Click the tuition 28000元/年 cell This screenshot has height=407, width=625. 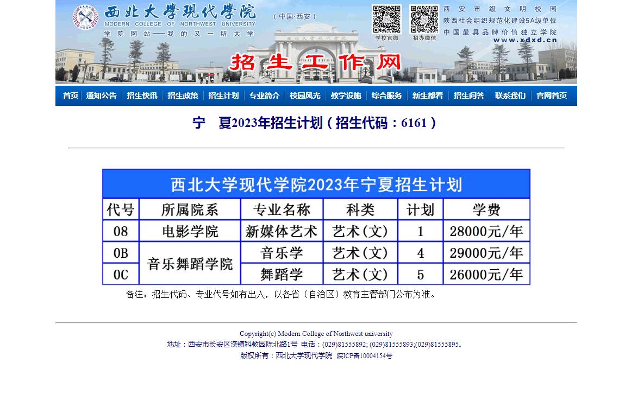[x=486, y=231]
